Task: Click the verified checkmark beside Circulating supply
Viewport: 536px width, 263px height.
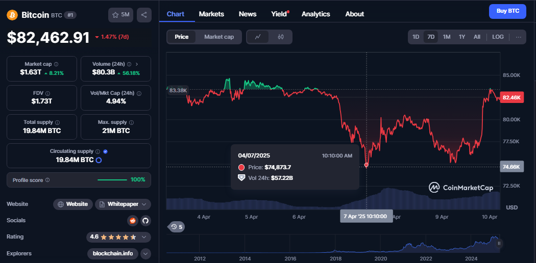Action: pyautogui.click(x=105, y=151)
